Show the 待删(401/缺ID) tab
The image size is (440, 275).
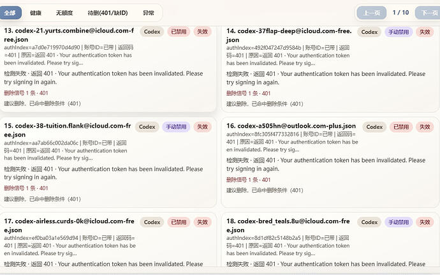(108, 13)
